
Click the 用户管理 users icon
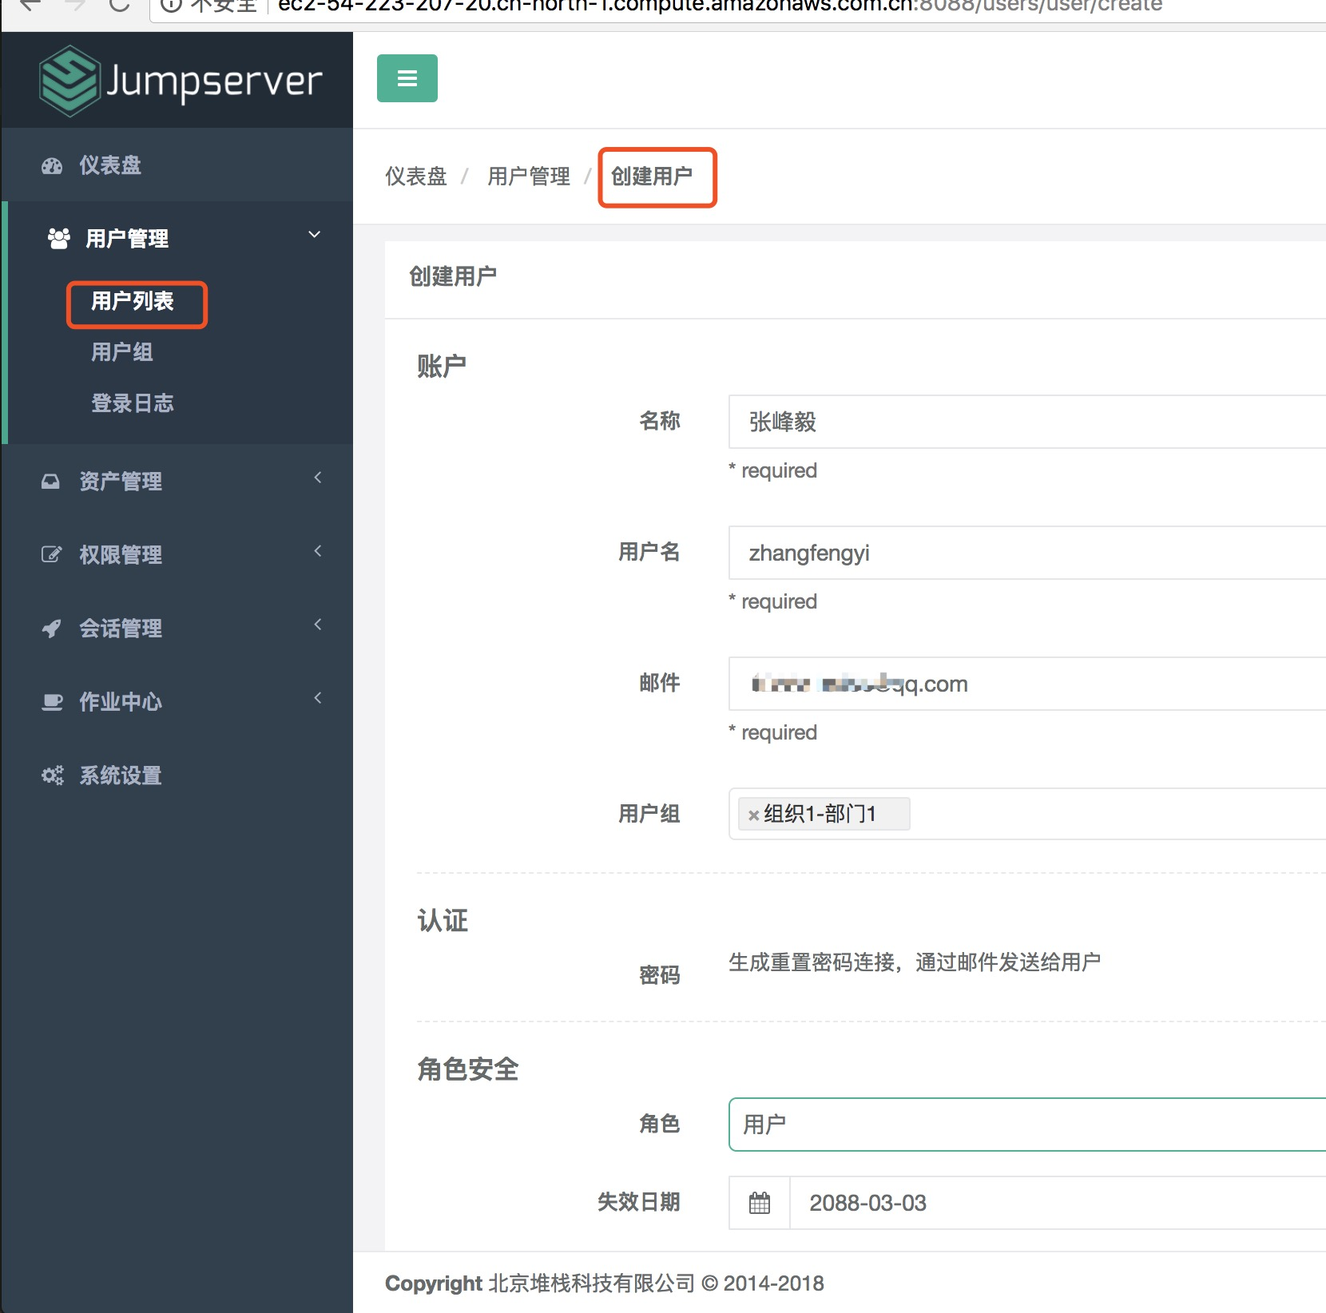(x=58, y=236)
